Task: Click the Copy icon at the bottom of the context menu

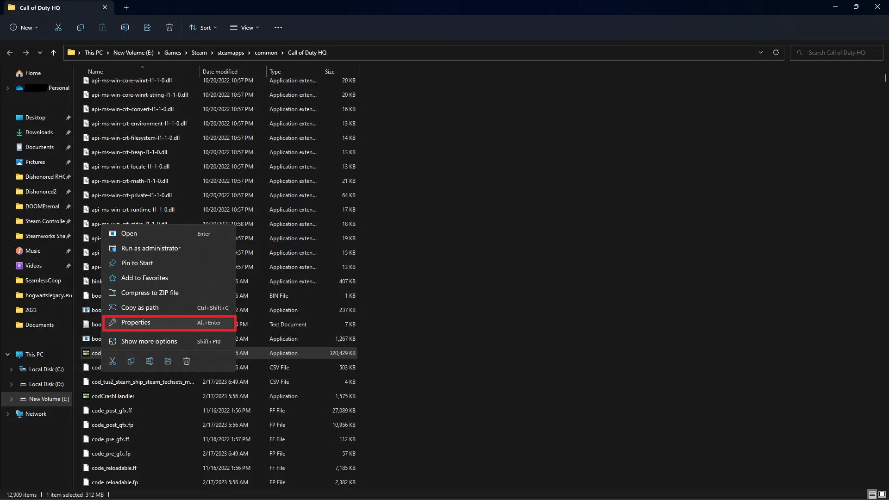Action: (x=131, y=361)
